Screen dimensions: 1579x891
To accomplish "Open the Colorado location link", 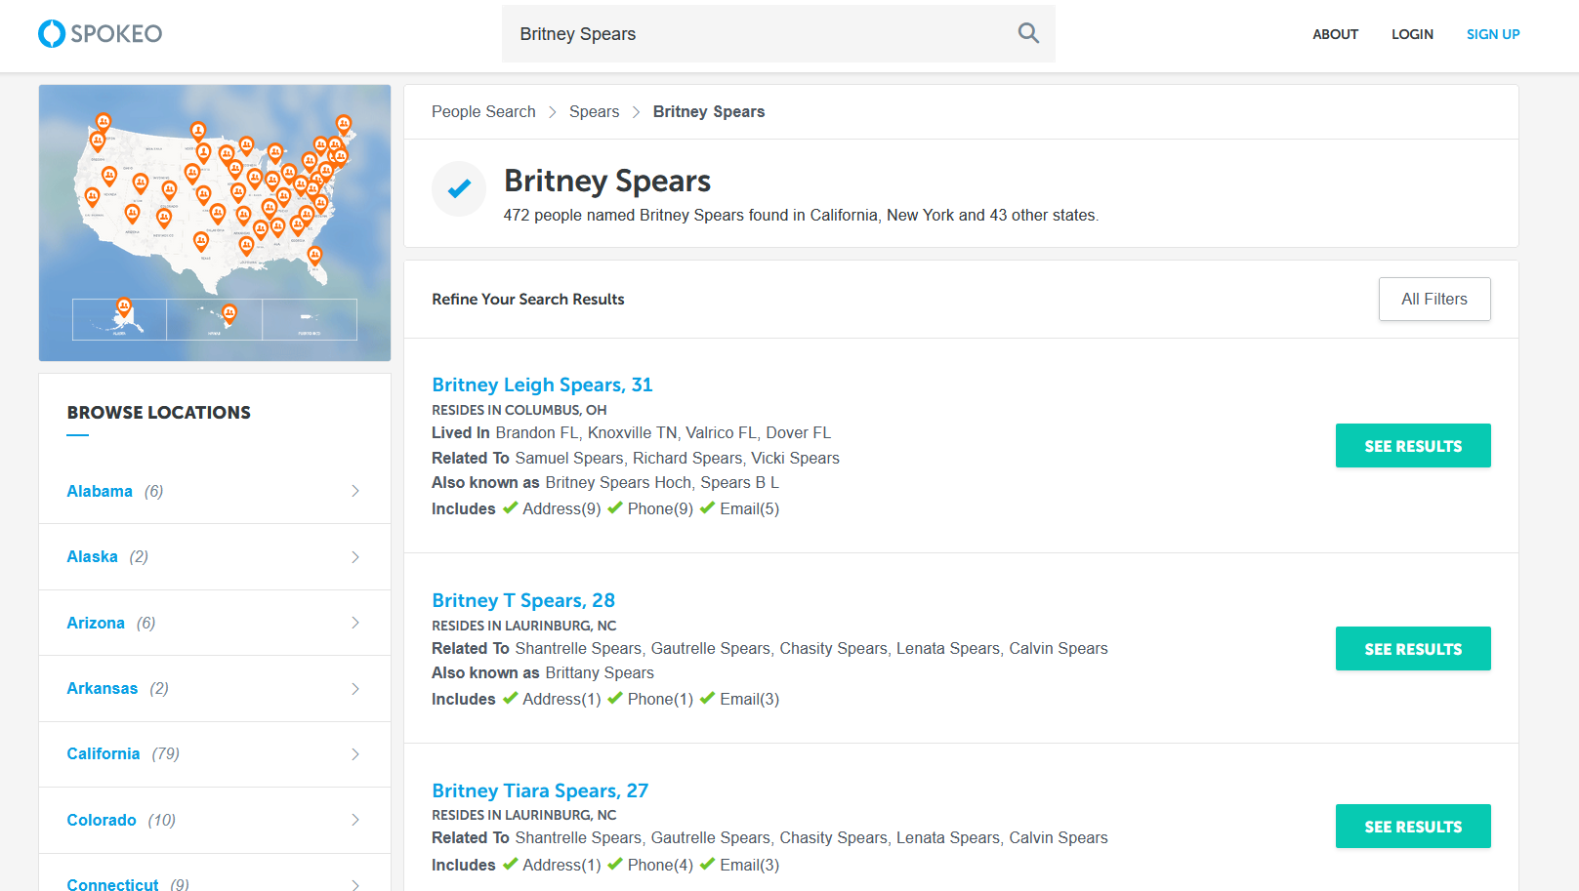I will click(102, 820).
